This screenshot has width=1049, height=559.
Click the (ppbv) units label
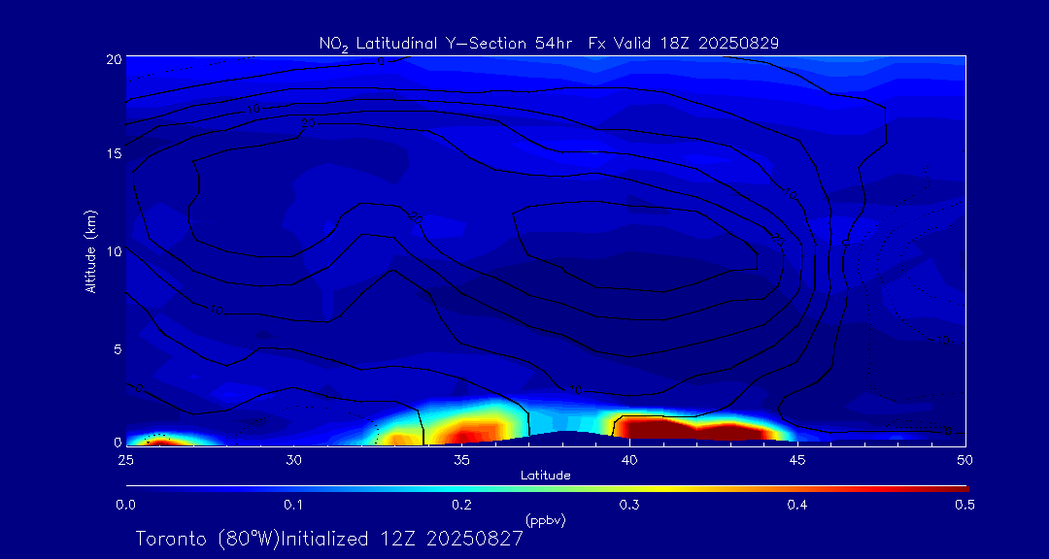545,520
